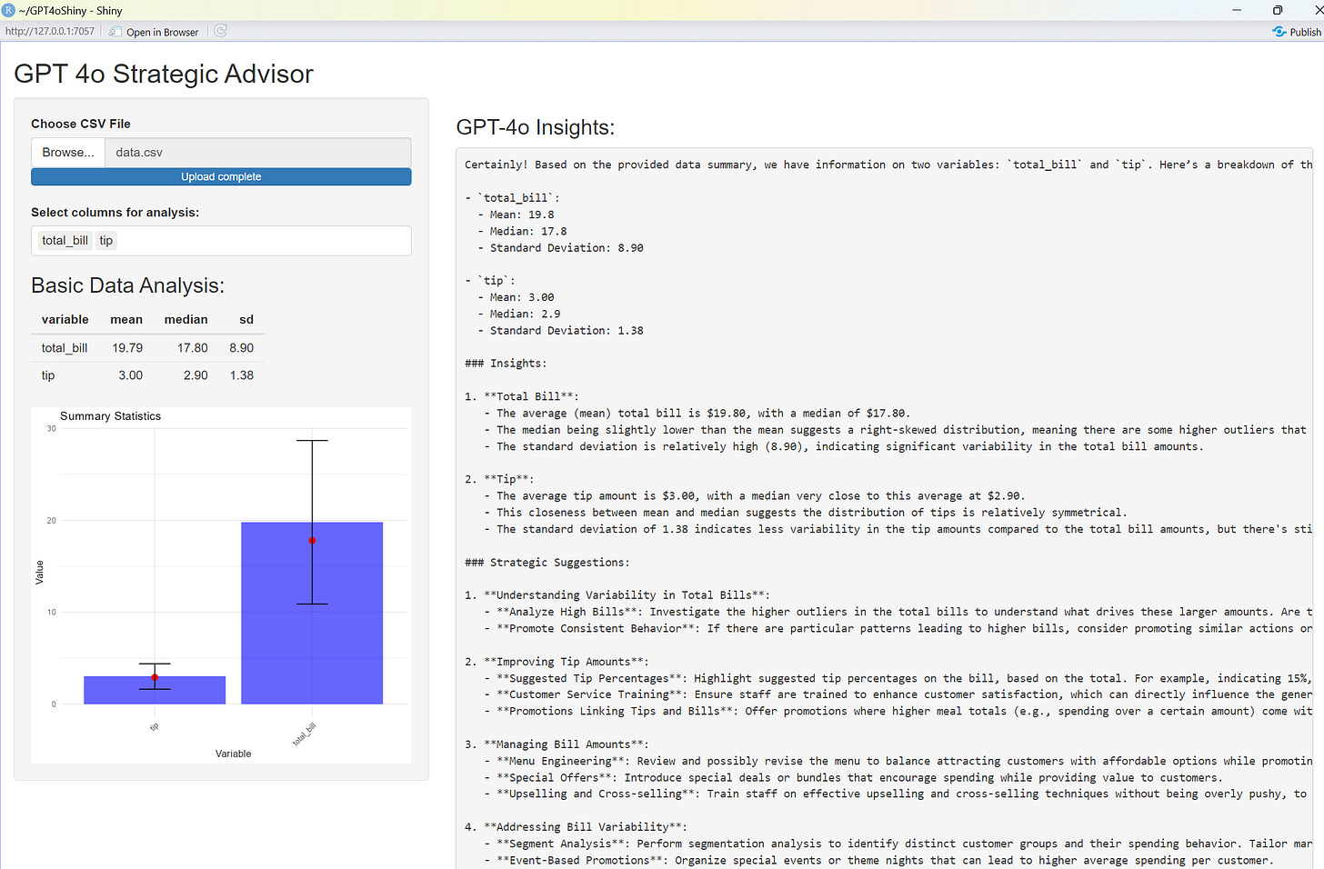
Task: Click the mean column header
Action: [126, 320]
